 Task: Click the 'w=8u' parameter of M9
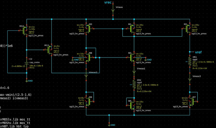(81, 98)
